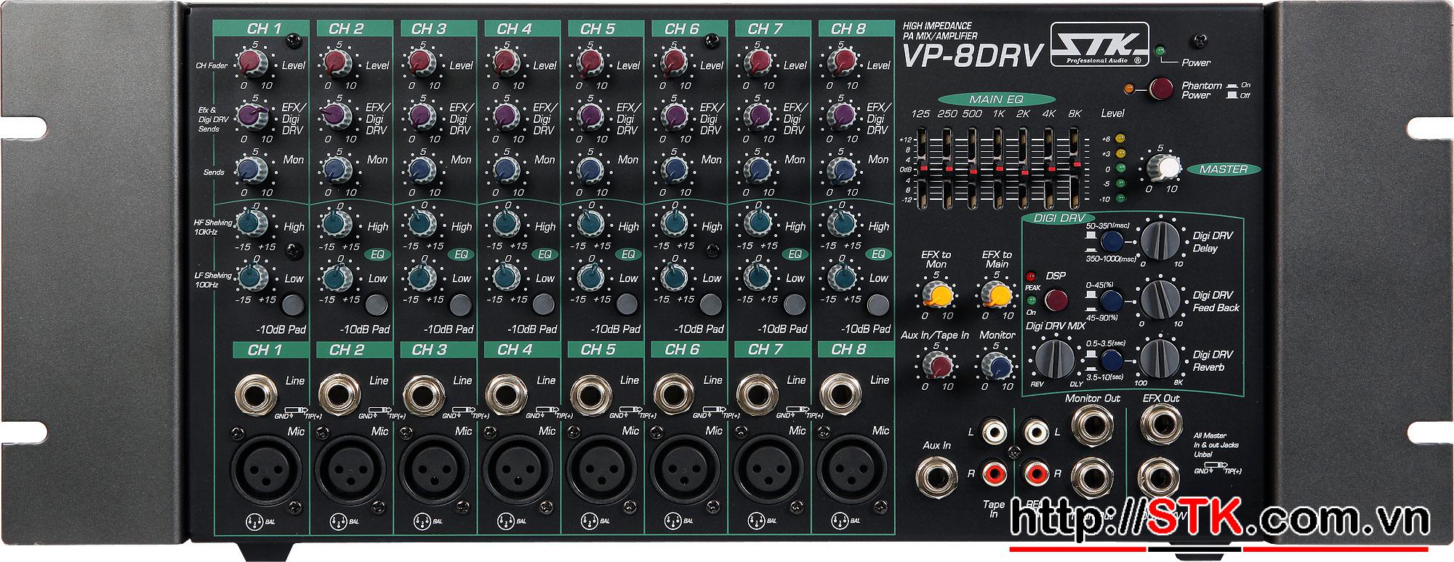Click the orange Phantom Power LED
This screenshot has height=562, width=1454.
[1129, 89]
